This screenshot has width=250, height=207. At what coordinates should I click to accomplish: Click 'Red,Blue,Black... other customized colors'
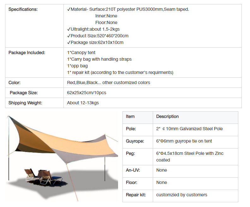[109, 83]
